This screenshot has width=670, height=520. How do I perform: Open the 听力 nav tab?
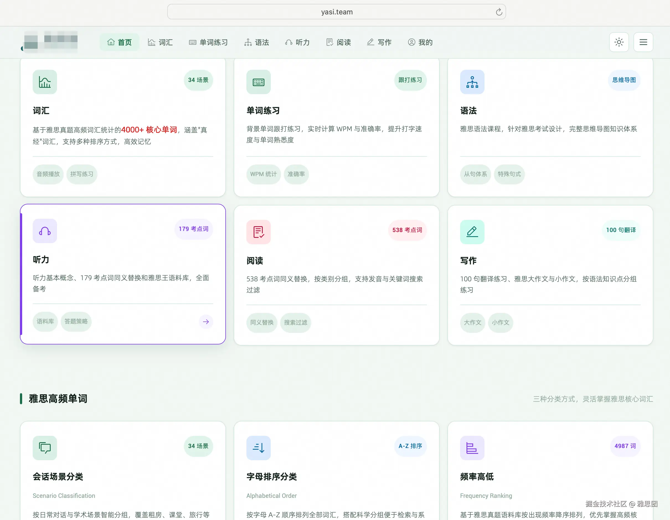point(297,42)
